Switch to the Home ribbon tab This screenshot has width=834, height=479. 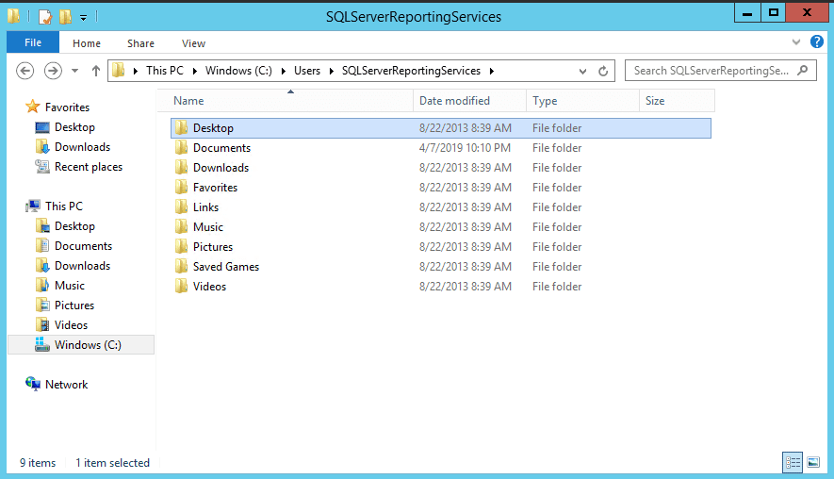pos(86,43)
